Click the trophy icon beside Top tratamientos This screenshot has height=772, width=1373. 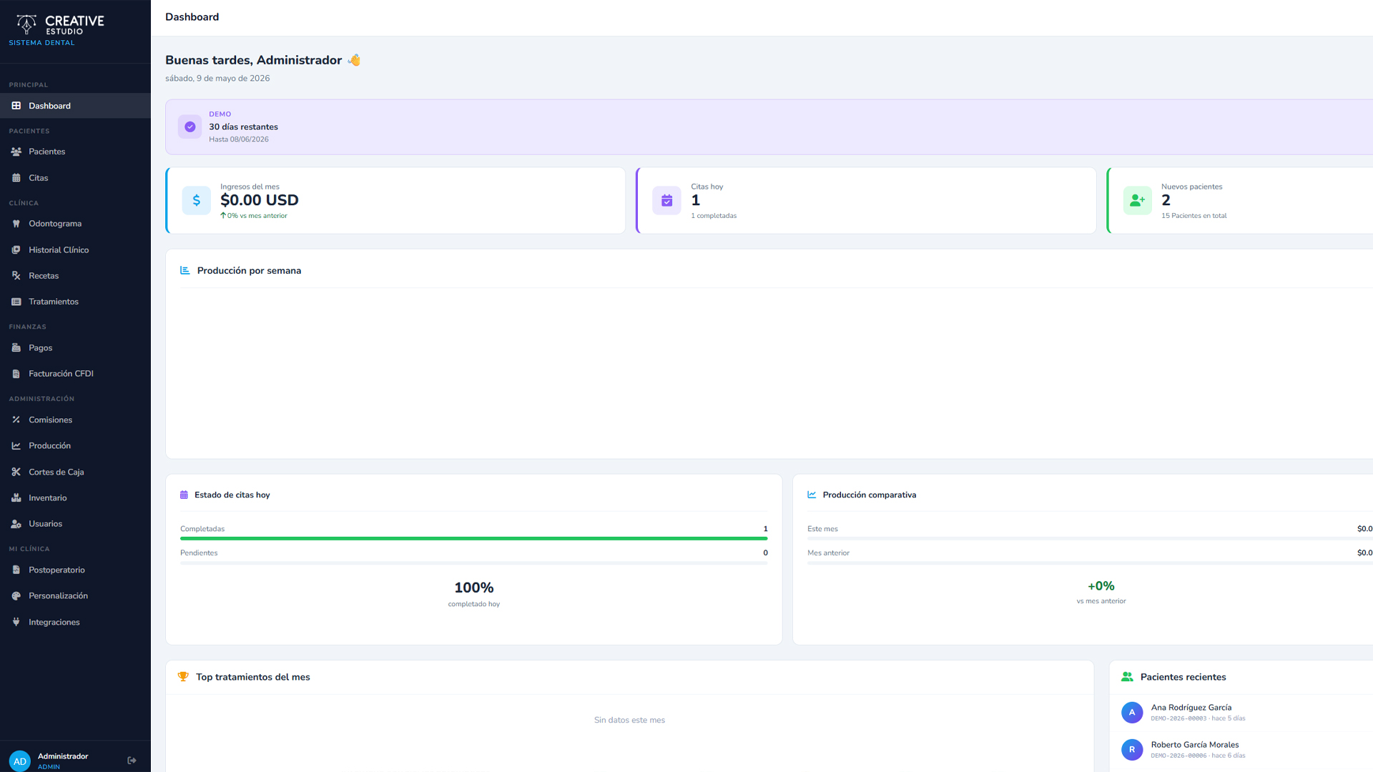pos(183,677)
